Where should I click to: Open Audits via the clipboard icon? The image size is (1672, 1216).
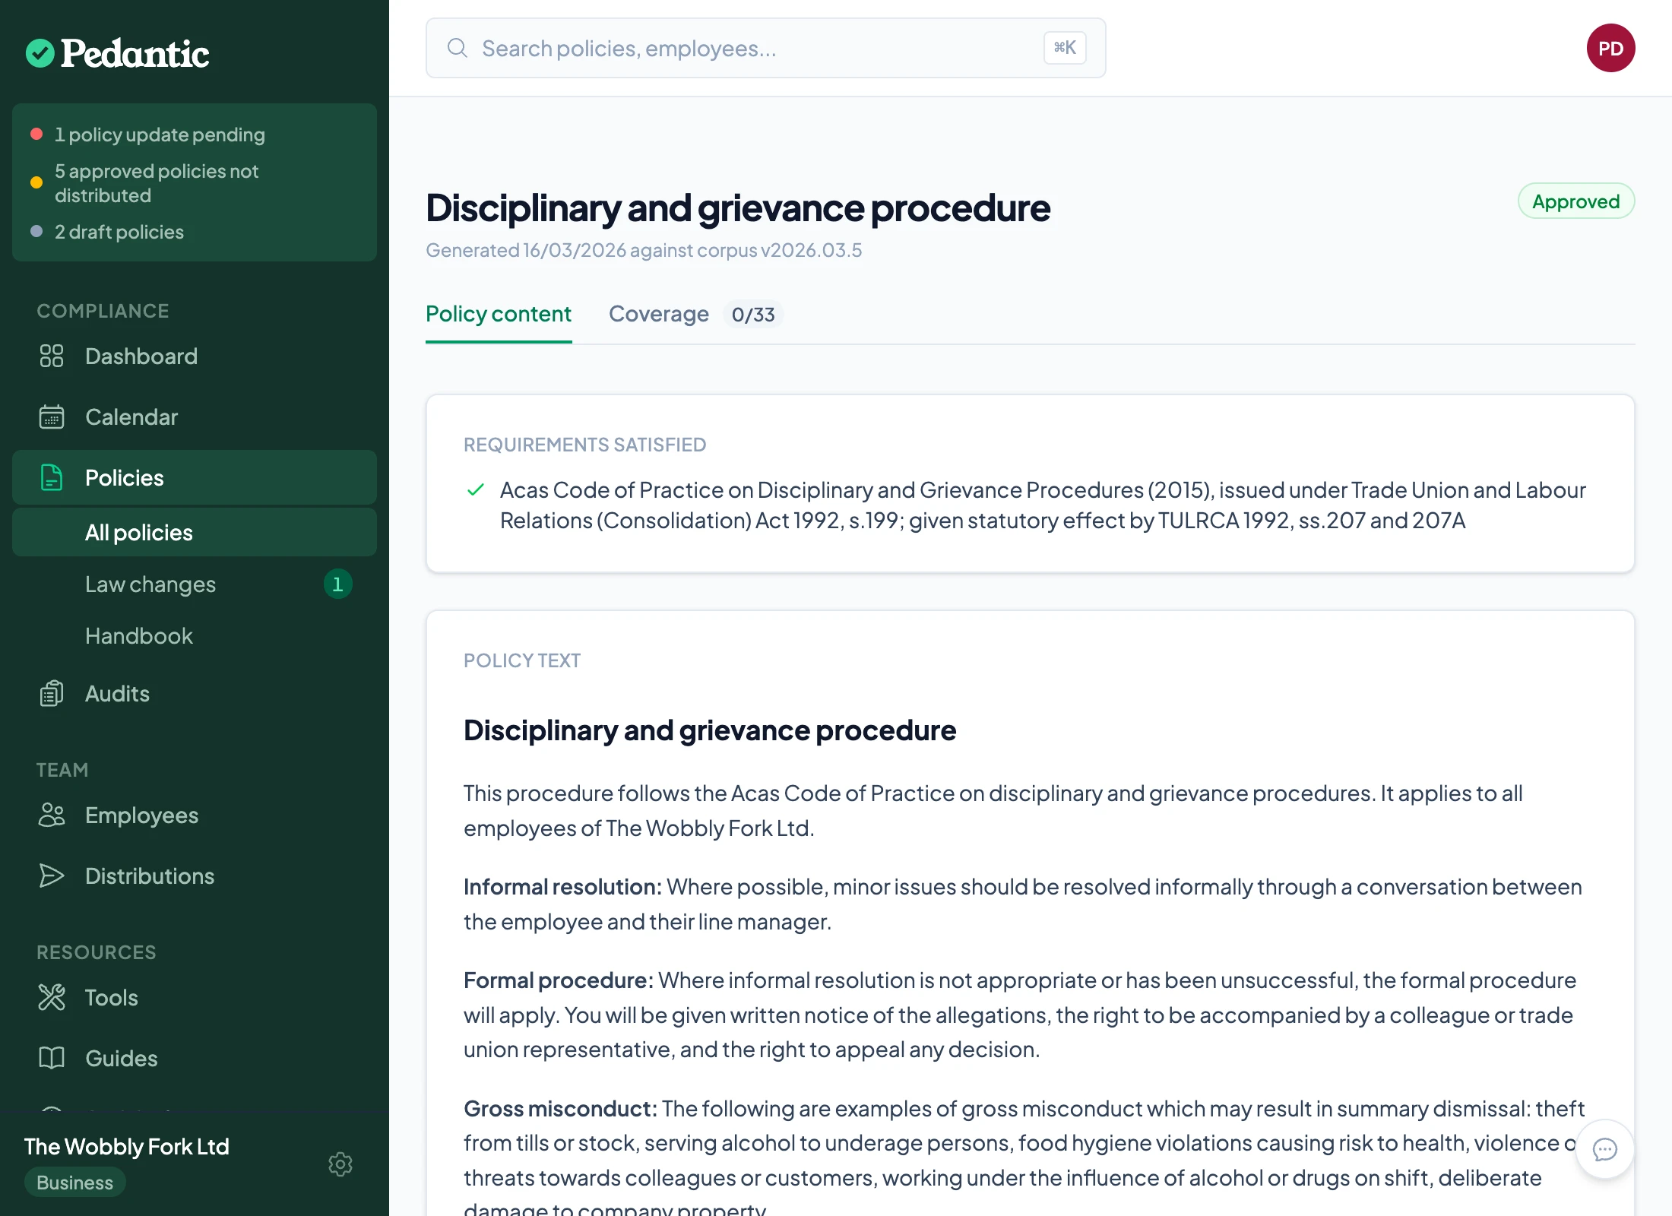tap(51, 693)
